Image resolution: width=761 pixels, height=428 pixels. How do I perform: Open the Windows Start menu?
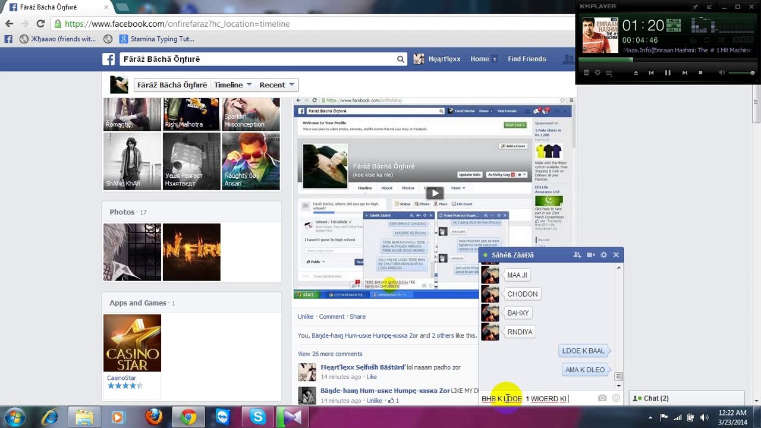(14, 417)
